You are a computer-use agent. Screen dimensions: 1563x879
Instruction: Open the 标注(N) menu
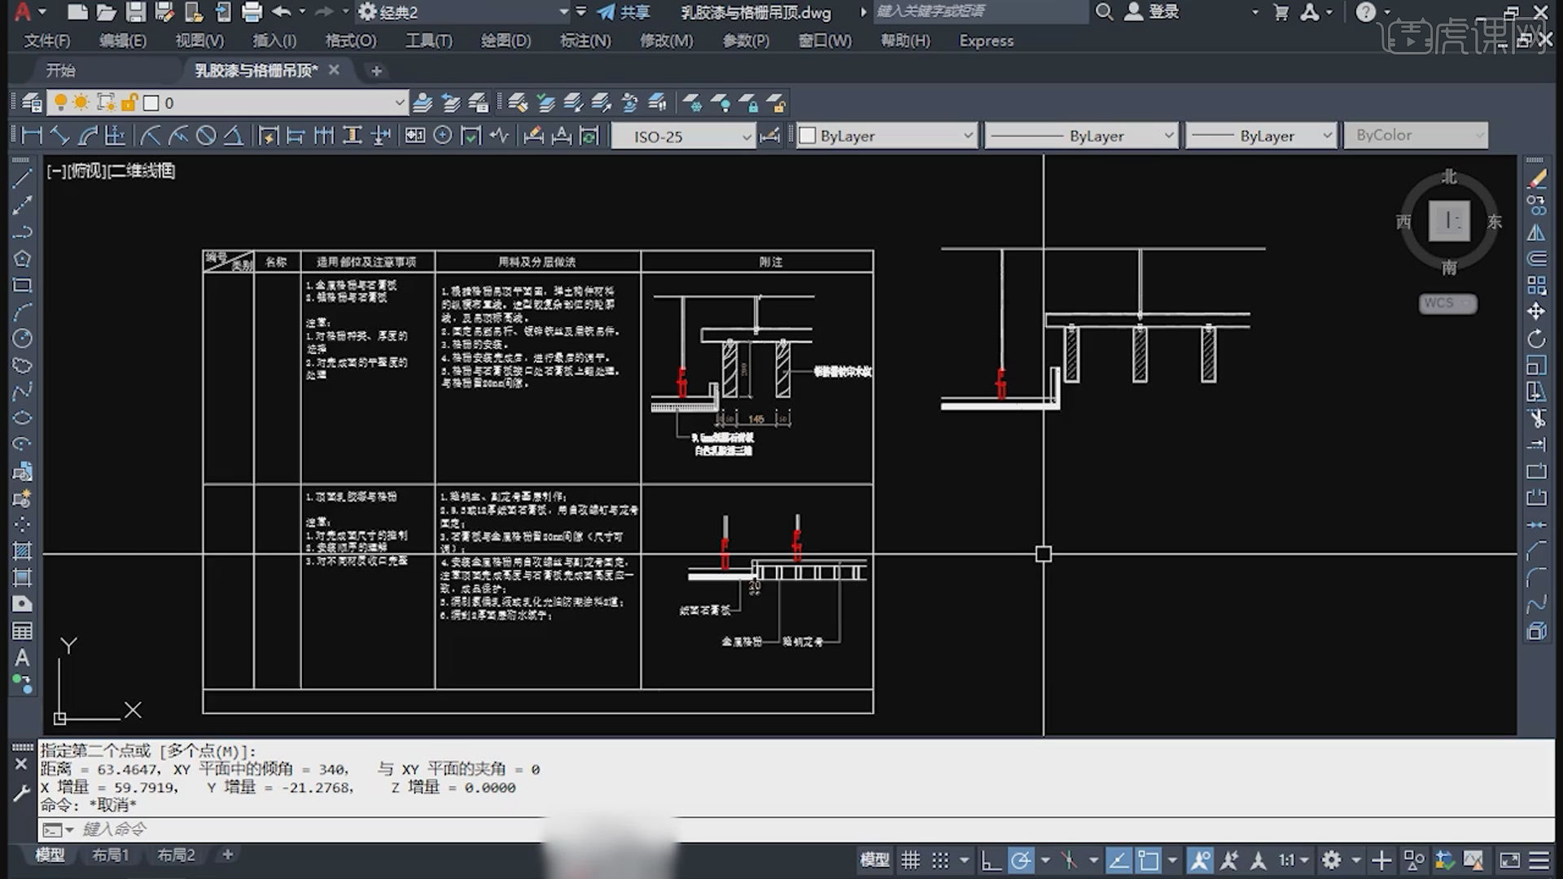(x=584, y=41)
